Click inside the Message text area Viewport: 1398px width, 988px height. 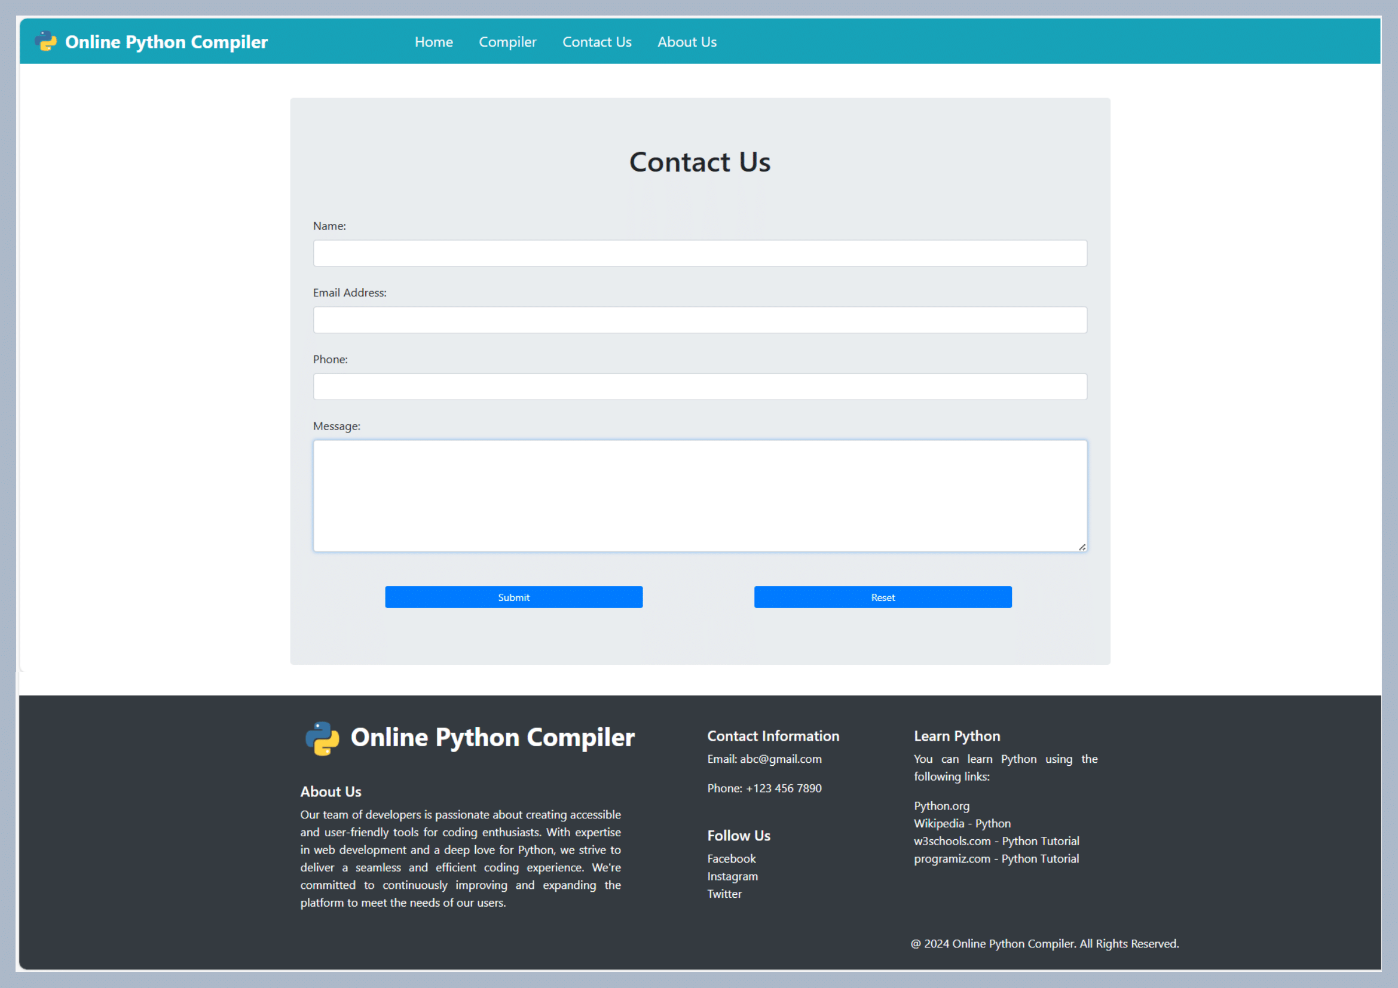click(699, 495)
